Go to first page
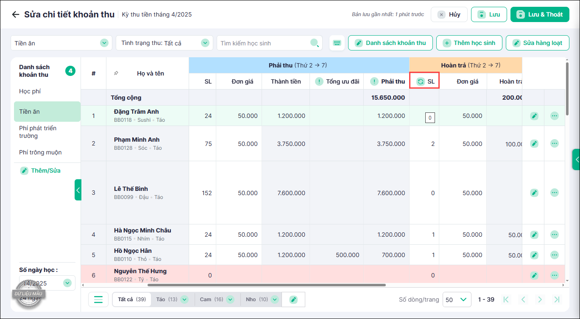Viewport: 580px width, 319px height. (506, 299)
